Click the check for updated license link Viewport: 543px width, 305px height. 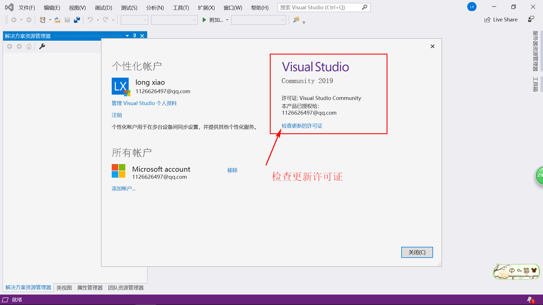point(302,126)
